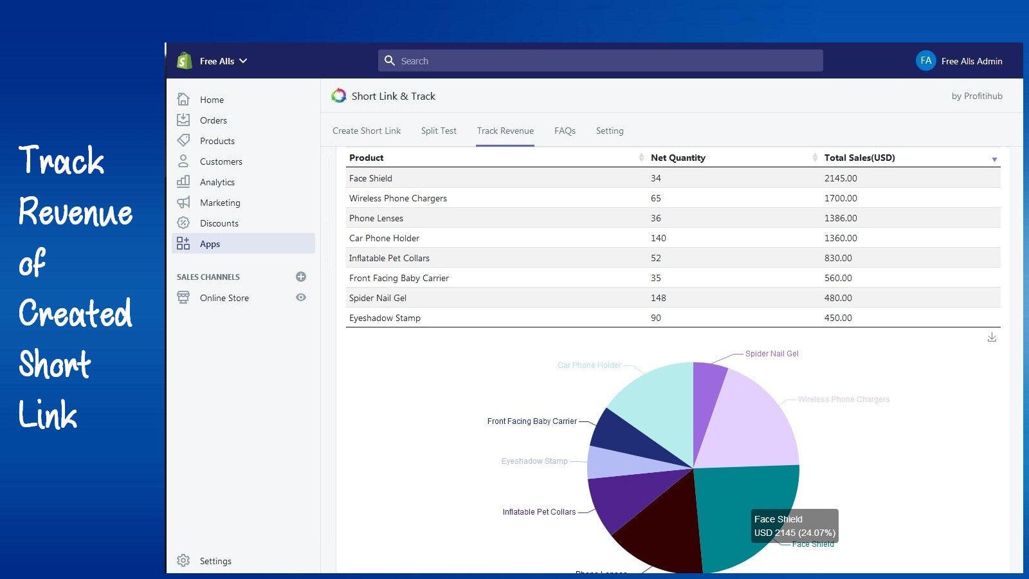Select the Marketing megaphone icon
Viewport: 1029px width, 579px height.
pos(183,203)
